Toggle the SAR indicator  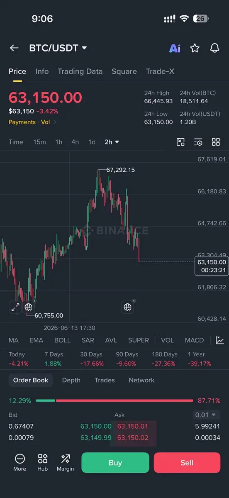tap(88, 340)
